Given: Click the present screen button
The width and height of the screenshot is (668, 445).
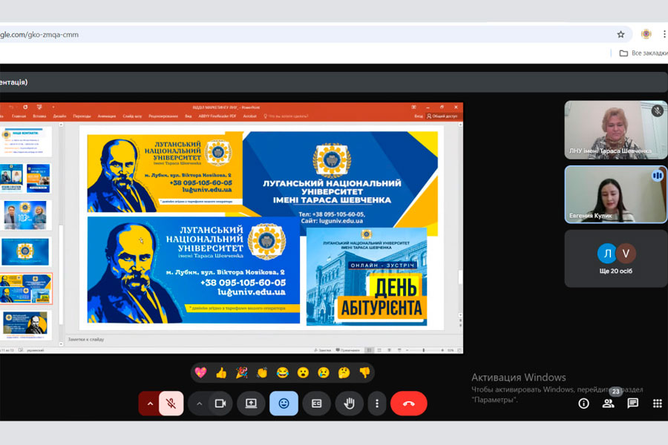Looking at the screenshot, I should [x=251, y=403].
